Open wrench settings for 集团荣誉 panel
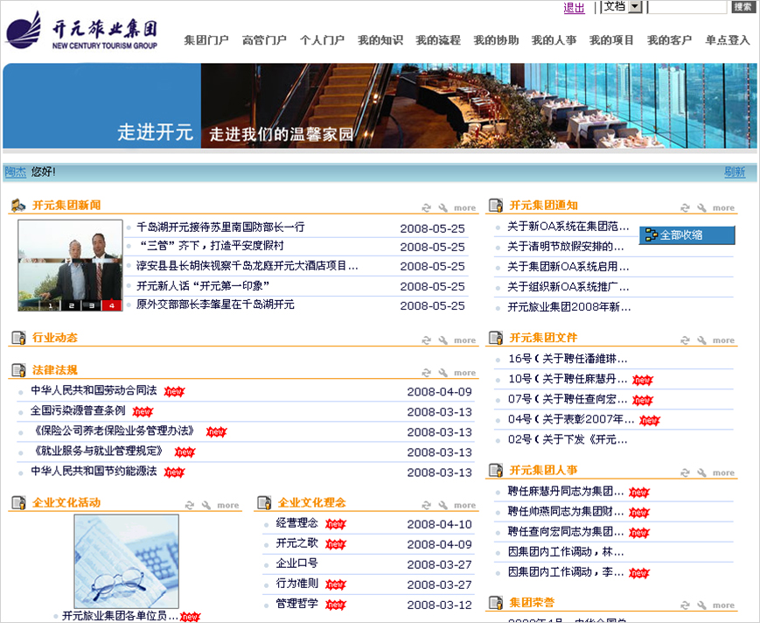The height and width of the screenshot is (623, 760). point(701,605)
